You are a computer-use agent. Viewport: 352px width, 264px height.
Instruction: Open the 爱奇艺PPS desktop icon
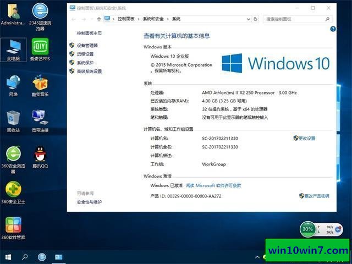pyautogui.click(x=40, y=50)
